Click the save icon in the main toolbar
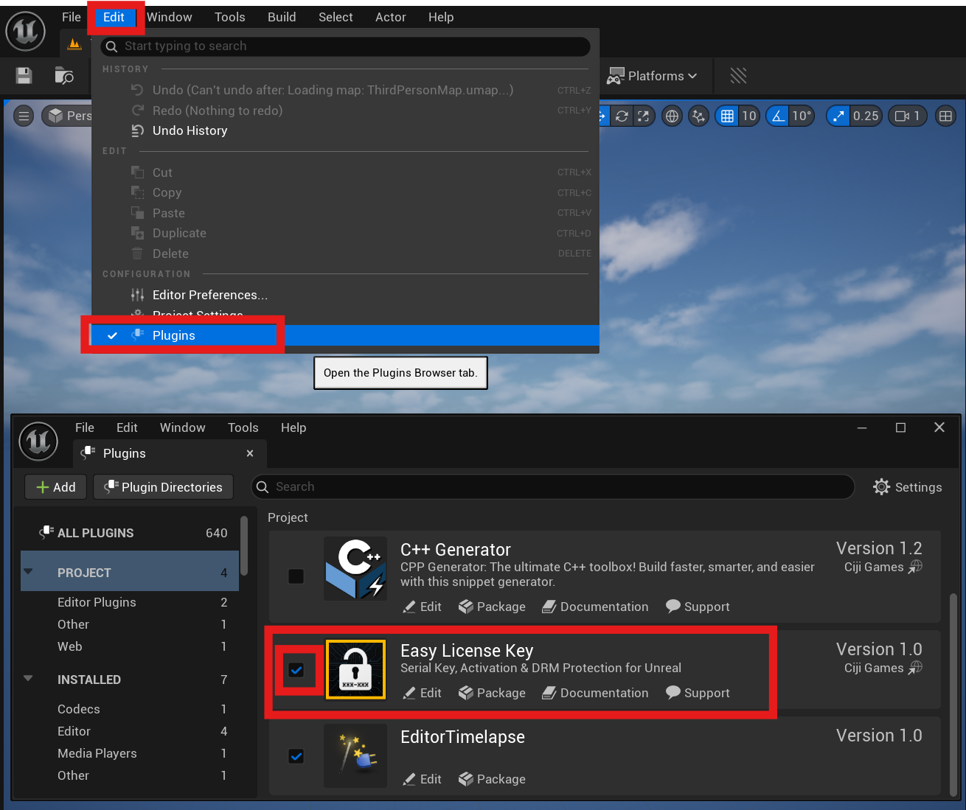The width and height of the screenshot is (966, 810). pos(24,76)
